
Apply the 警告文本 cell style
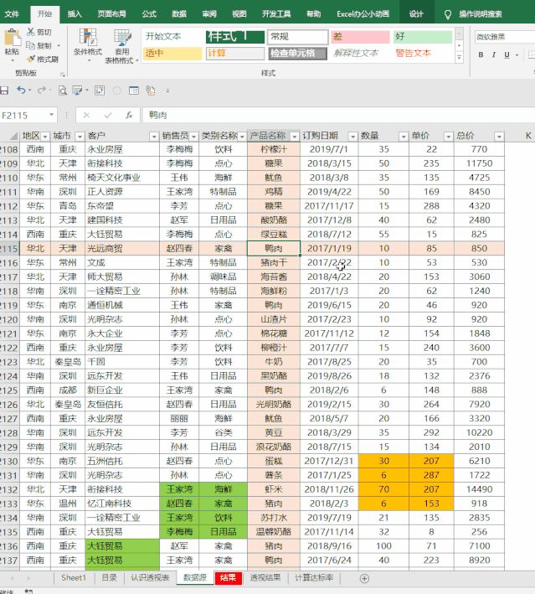click(423, 53)
